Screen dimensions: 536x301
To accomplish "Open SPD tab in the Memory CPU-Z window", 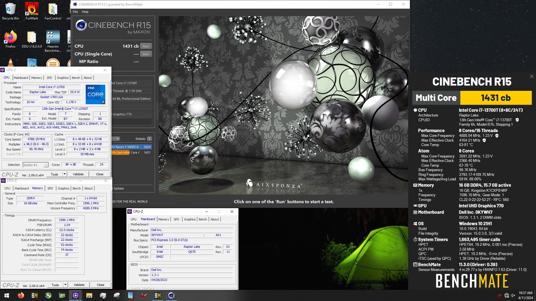I will click(x=50, y=188).
